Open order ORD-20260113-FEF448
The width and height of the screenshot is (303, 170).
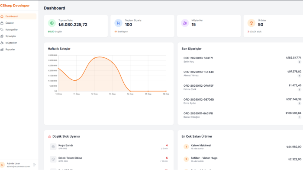click(x=198, y=72)
